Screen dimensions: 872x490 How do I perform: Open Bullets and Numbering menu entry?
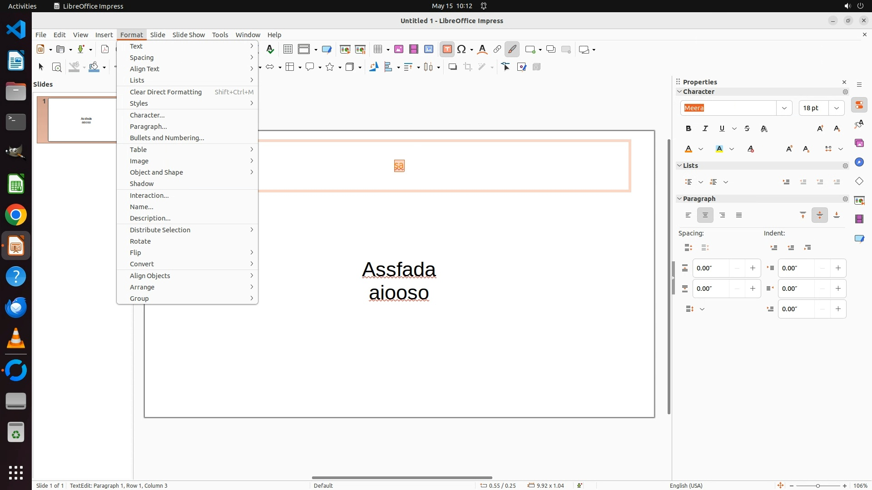coord(167,138)
